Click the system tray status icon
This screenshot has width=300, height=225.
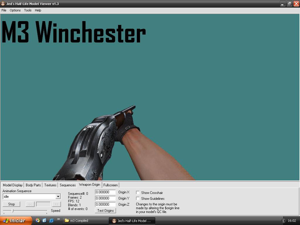[x=283, y=221]
